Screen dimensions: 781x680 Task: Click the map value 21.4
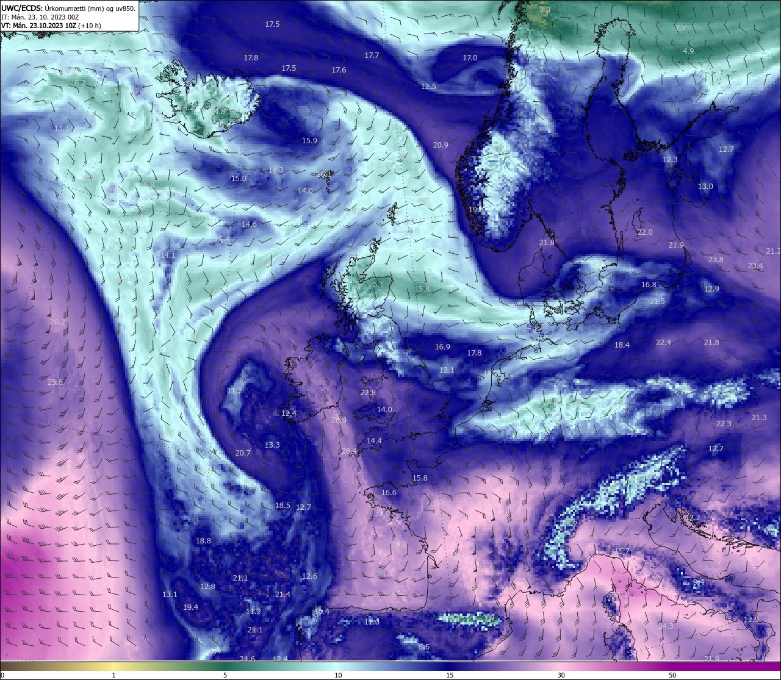[283, 595]
